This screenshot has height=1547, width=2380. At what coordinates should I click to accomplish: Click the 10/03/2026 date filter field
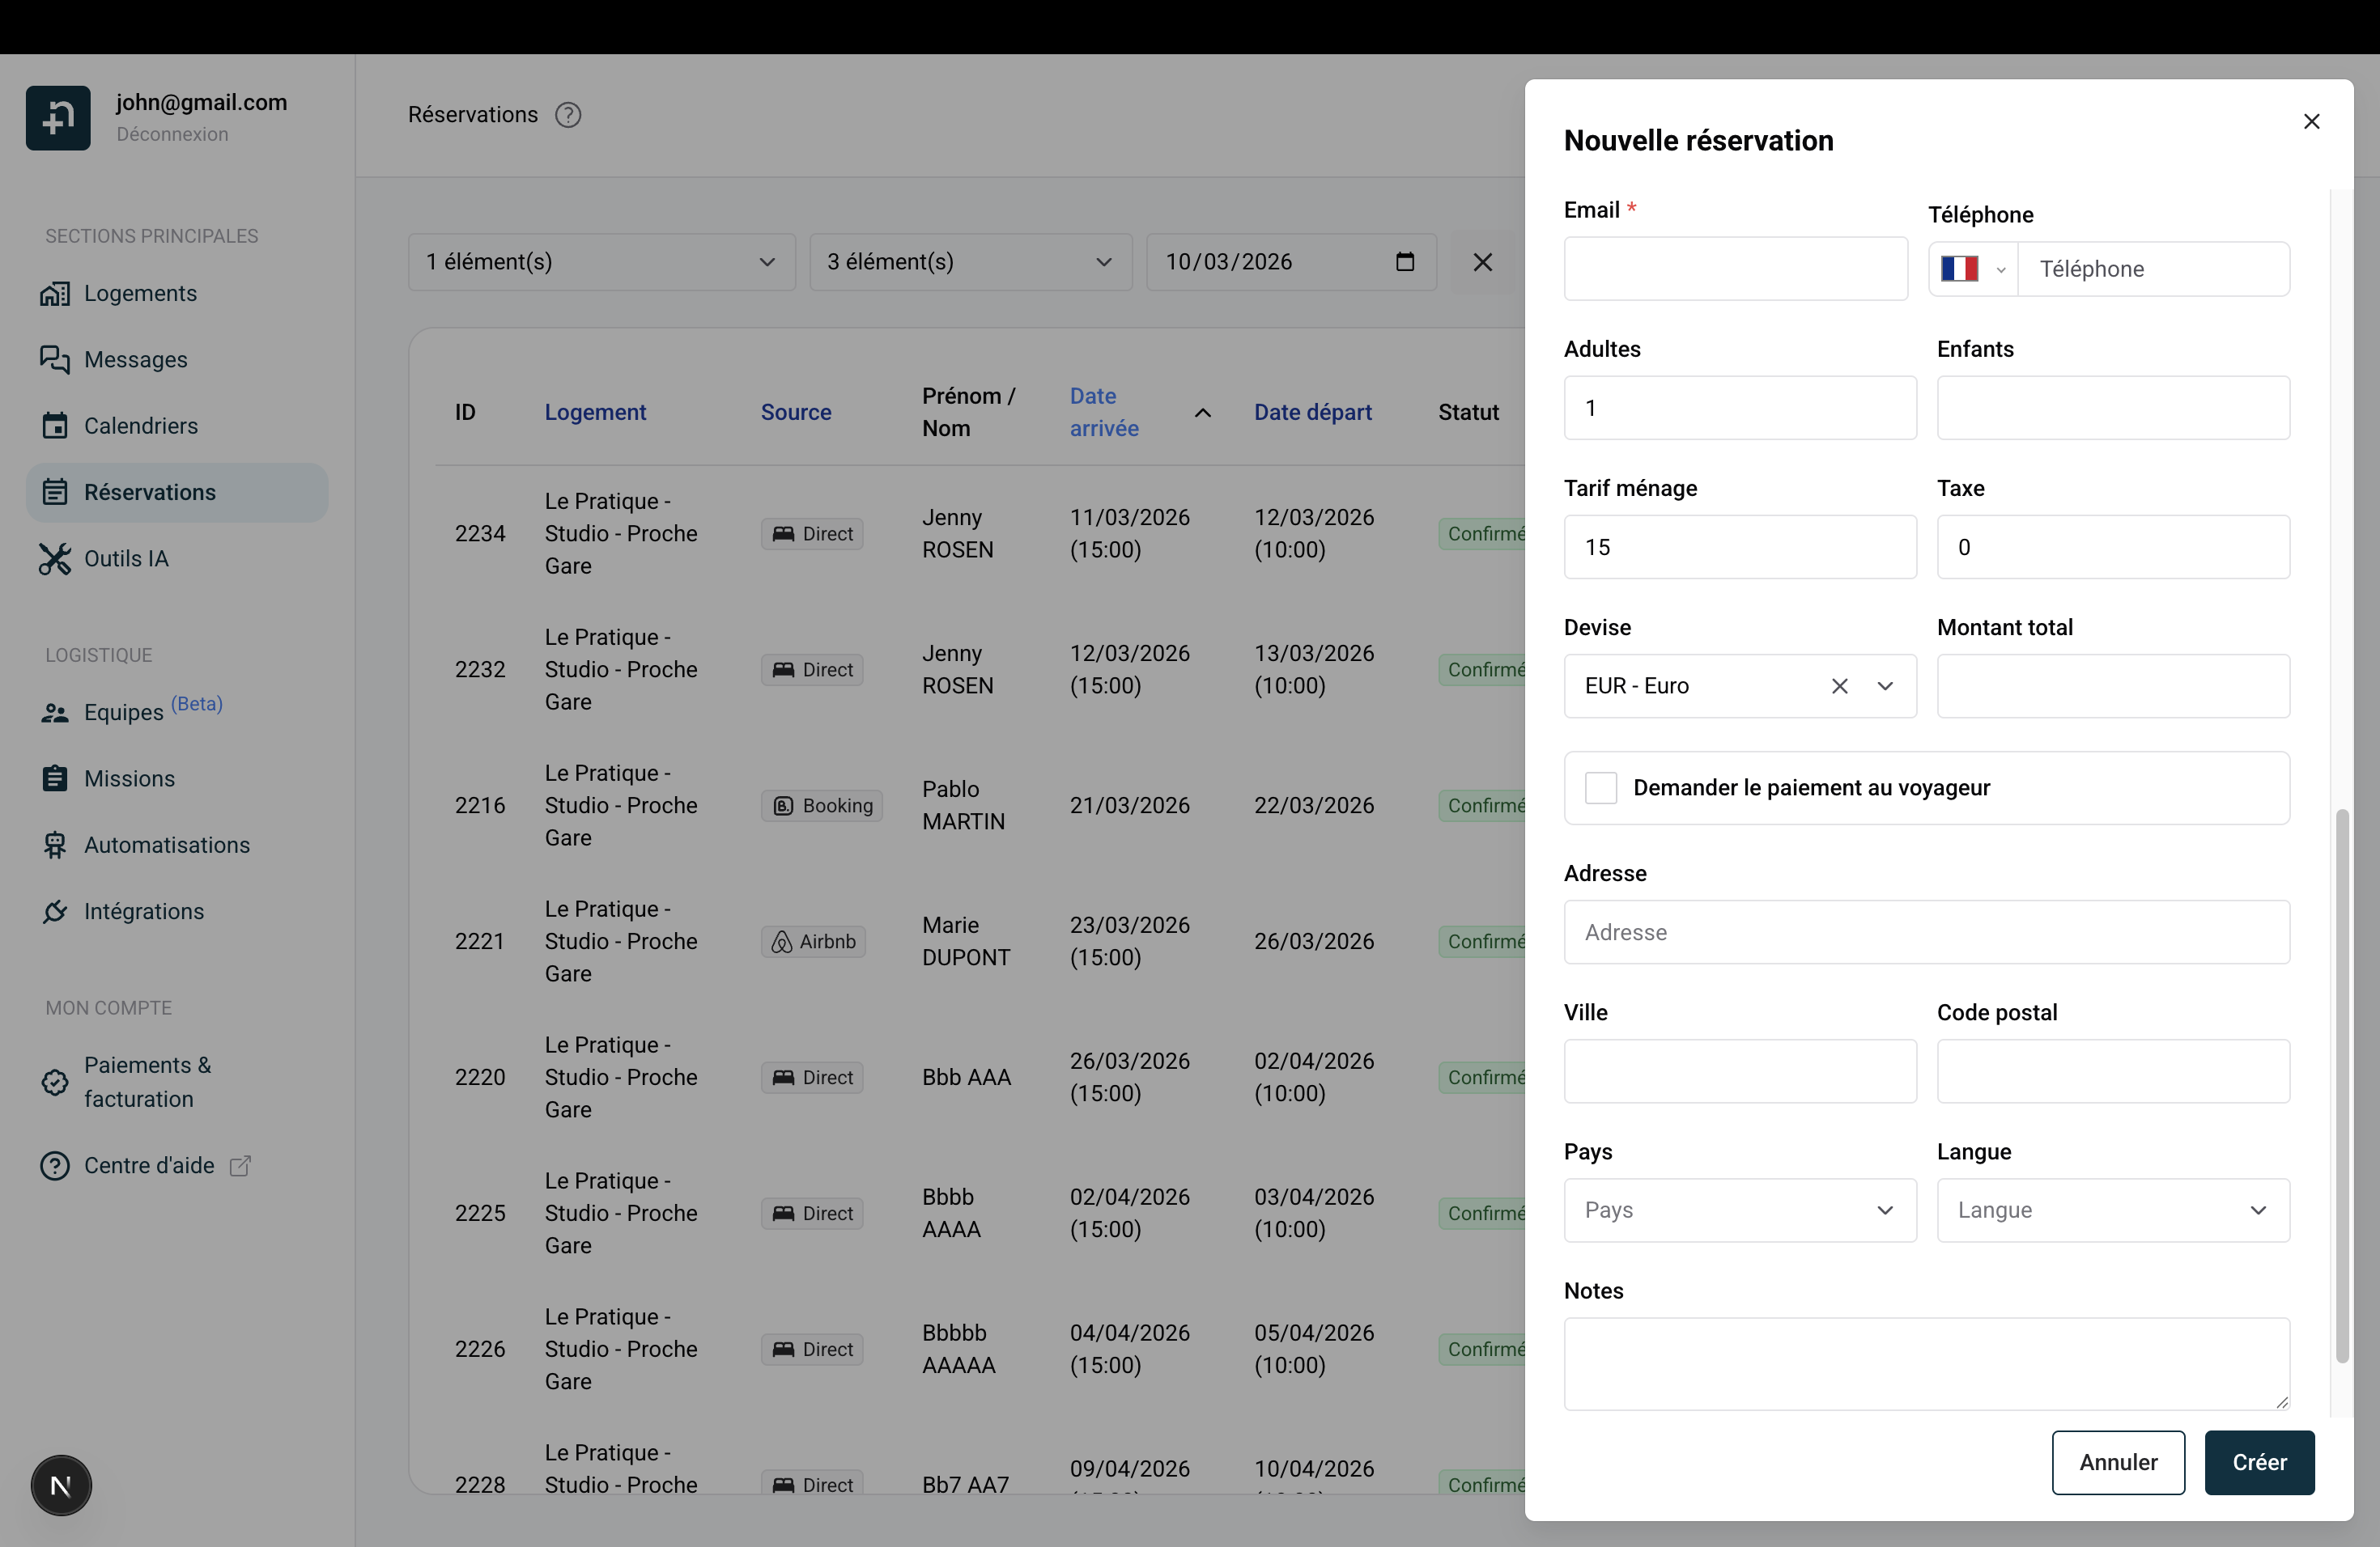pos(1291,262)
